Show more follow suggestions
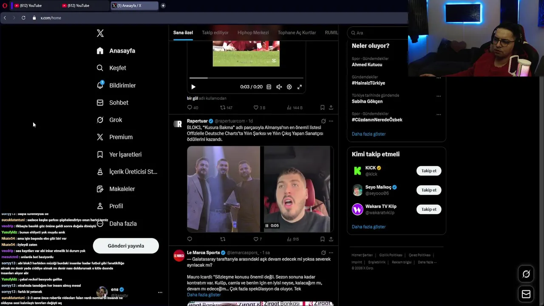 368,227
